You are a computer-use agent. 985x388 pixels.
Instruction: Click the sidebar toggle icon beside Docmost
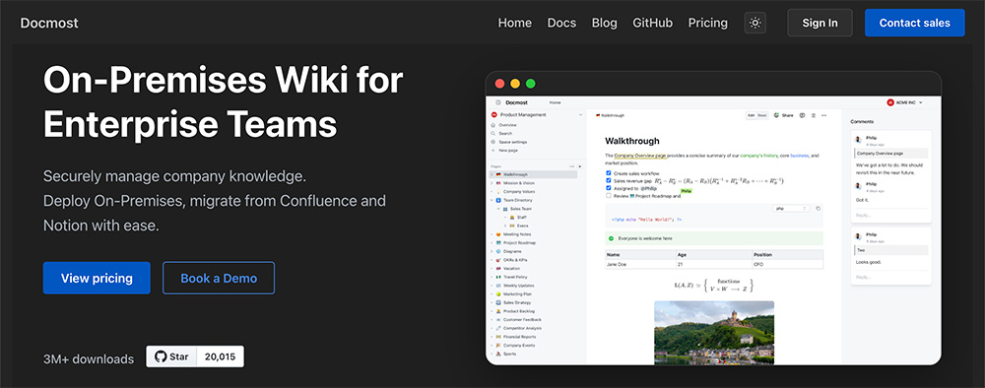498,102
